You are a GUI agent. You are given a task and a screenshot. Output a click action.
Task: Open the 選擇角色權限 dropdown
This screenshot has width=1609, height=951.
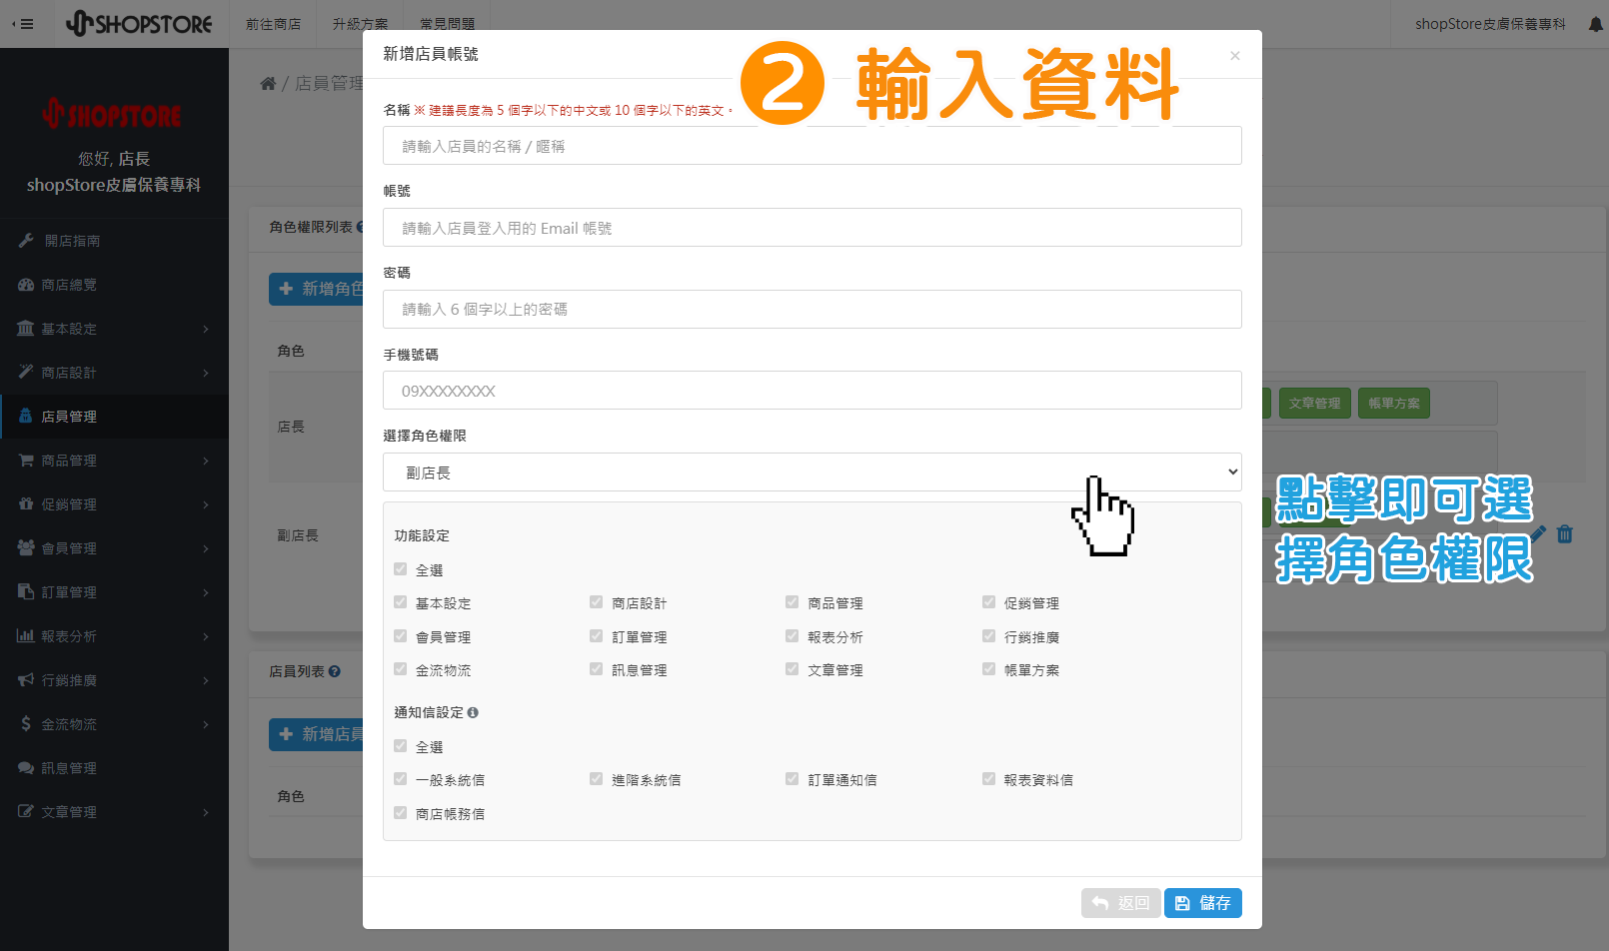[812, 473]
